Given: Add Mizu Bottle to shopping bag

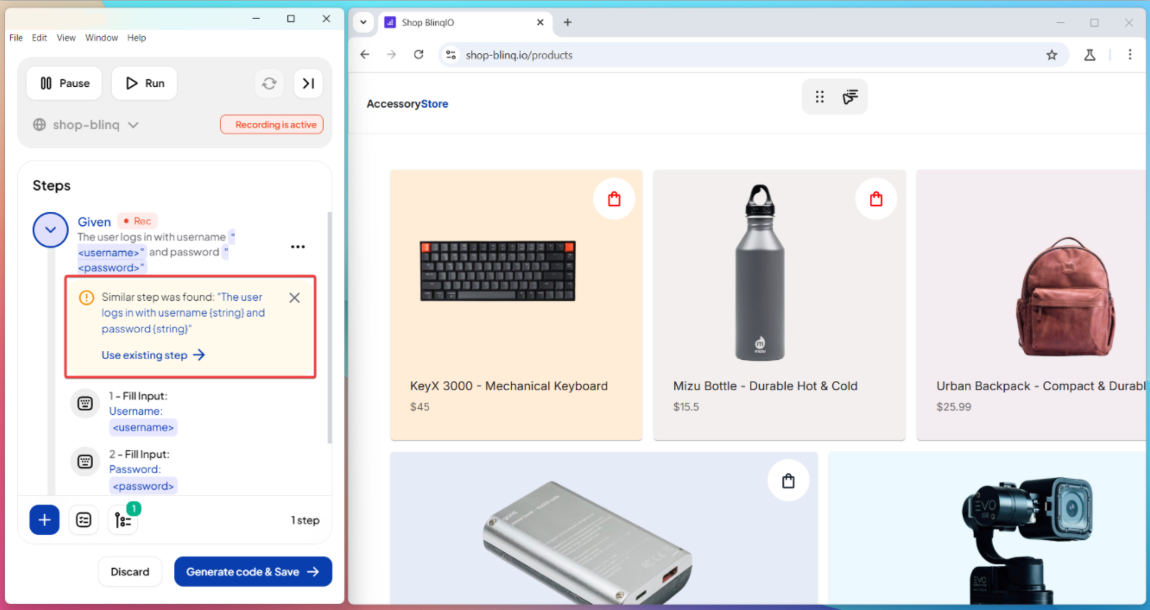Looking at the screenshot, I should (x=876, y=199).
